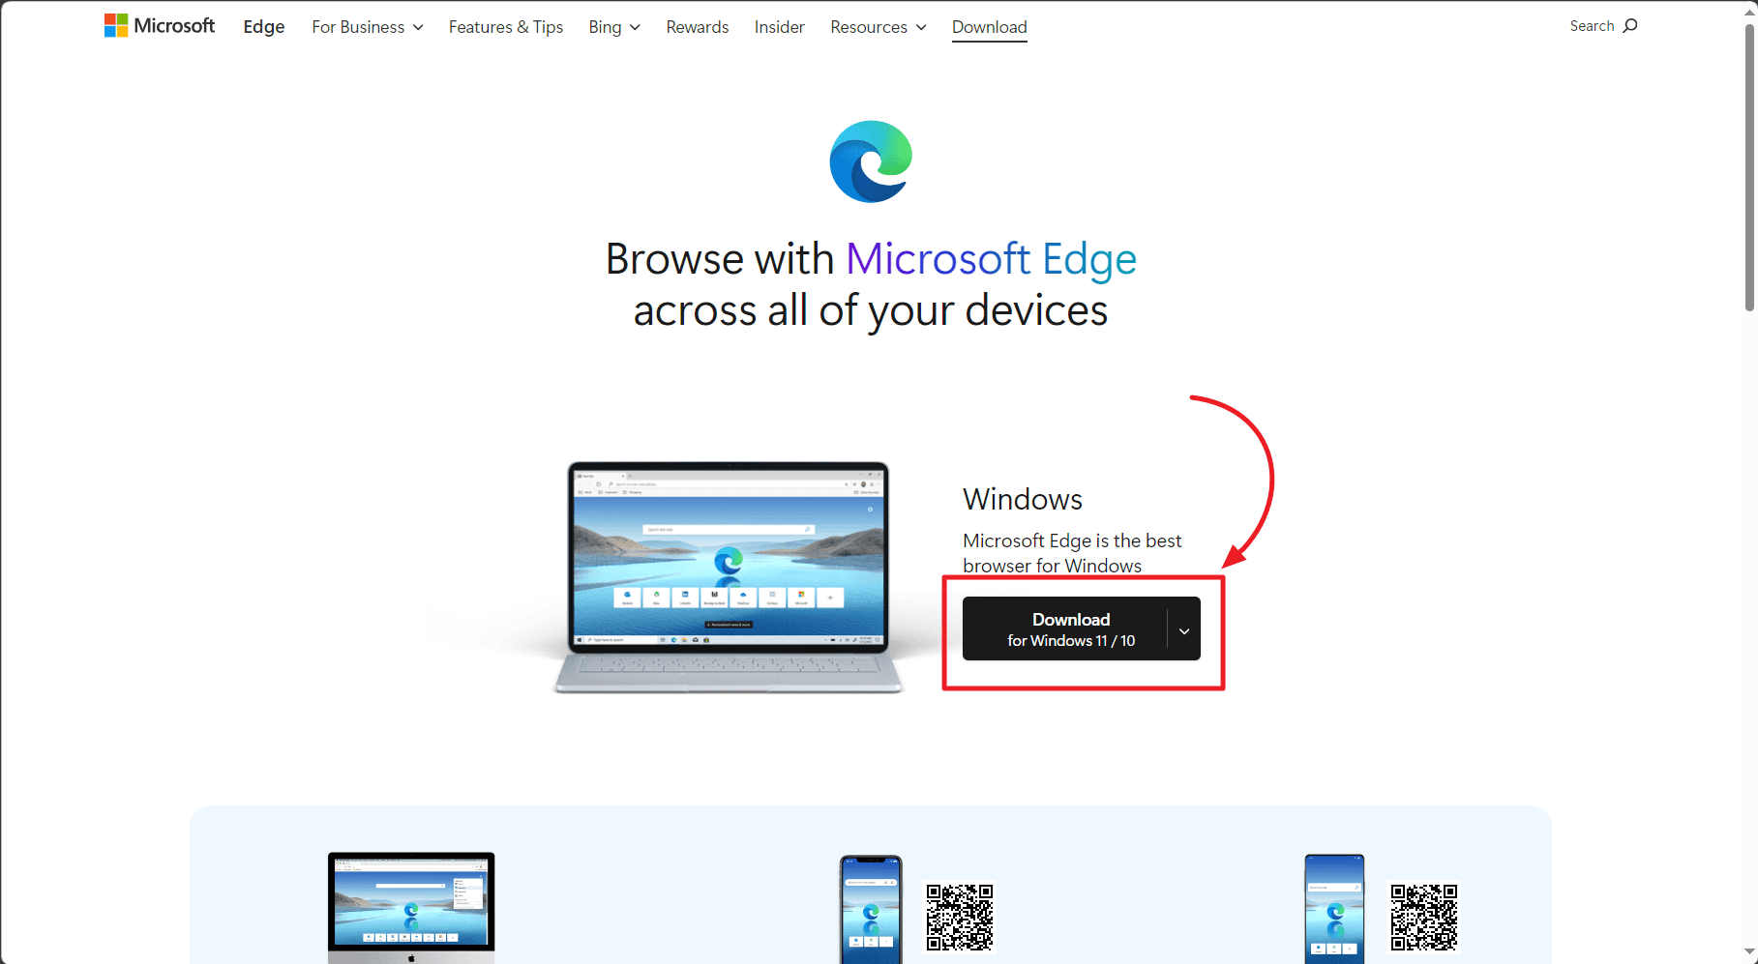
Task: Open the download options chevron
Action: point(1184,630)
